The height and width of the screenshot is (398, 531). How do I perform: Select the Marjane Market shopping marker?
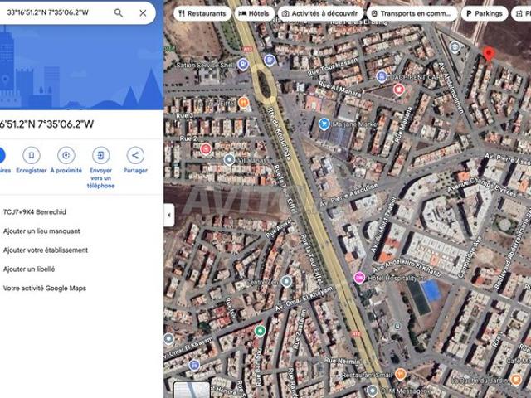pyautogui.click(x=324, y=124)
